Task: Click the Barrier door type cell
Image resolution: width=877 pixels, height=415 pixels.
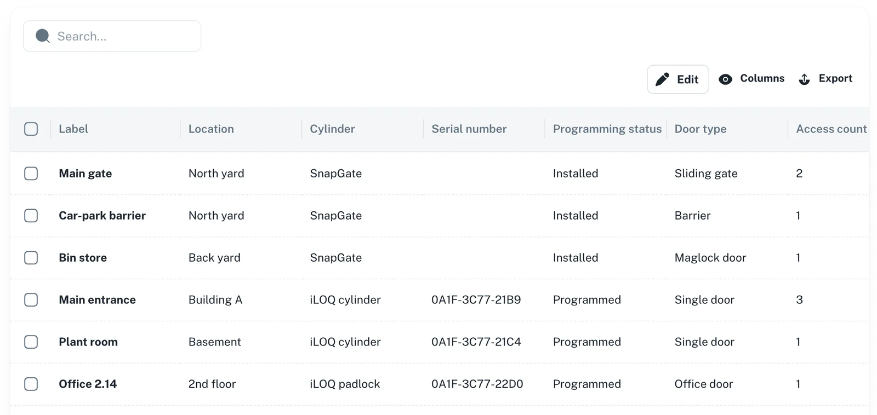Action: click(693, 216)
